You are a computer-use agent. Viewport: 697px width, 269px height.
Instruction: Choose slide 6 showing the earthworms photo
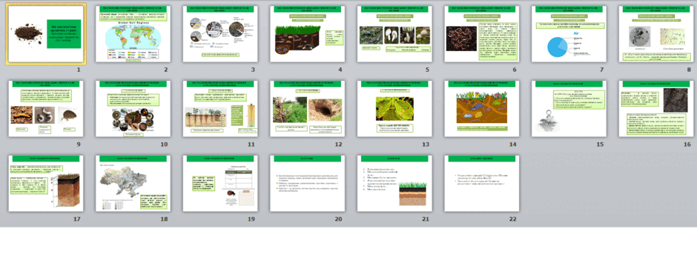[x=481, y=34]
